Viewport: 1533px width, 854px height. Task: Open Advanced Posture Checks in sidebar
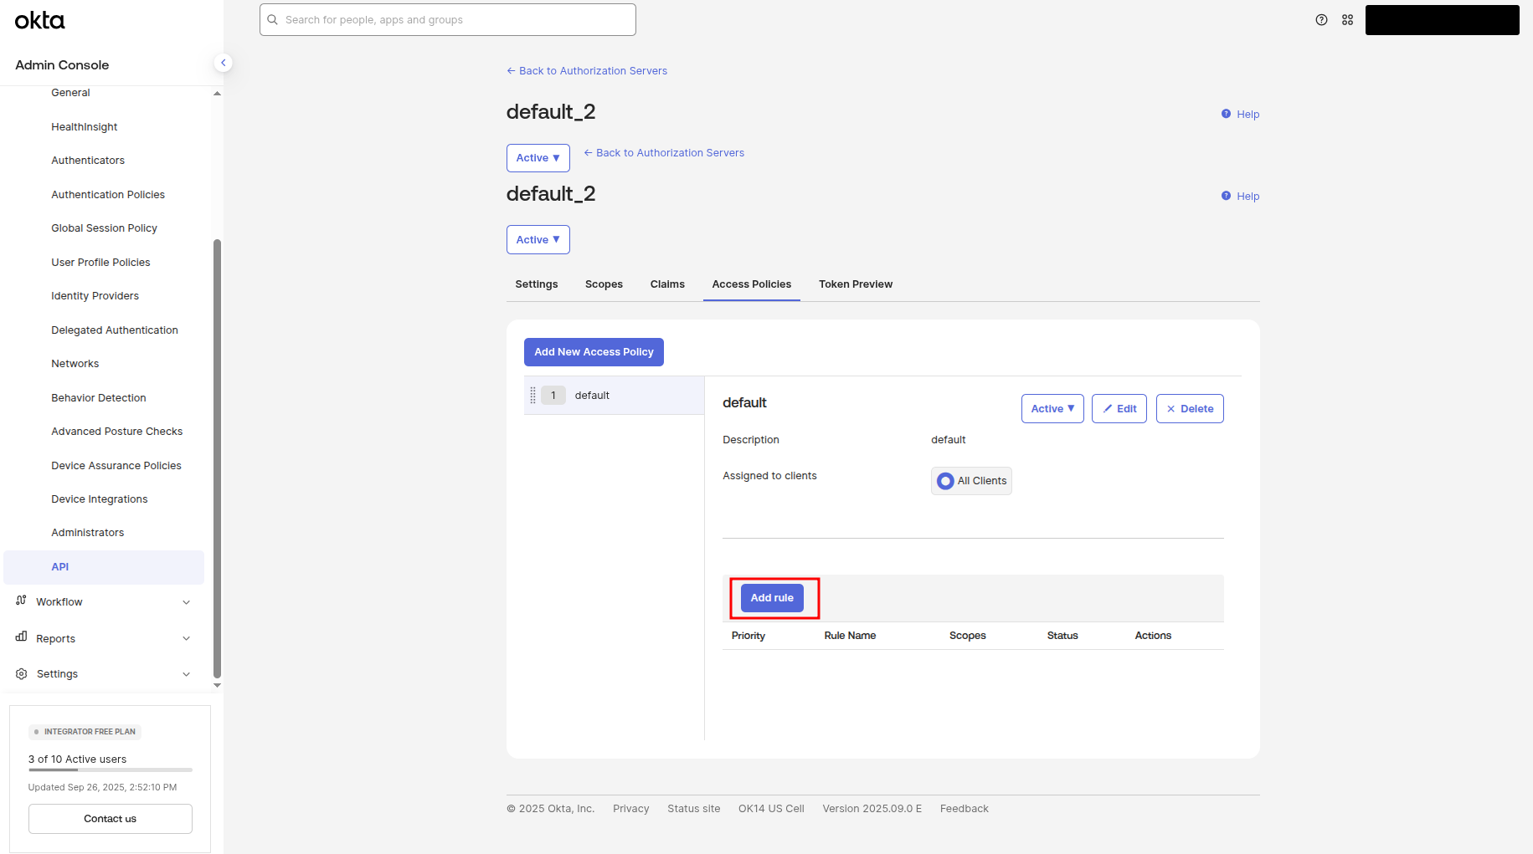[x=117, y=432]
